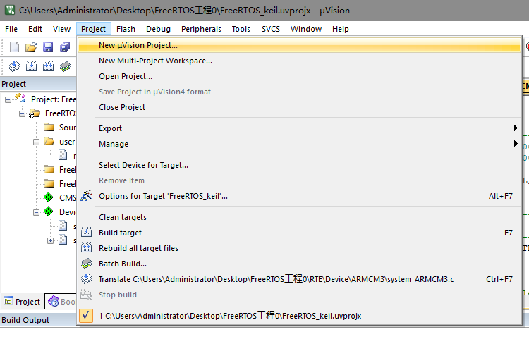
Task: Click the Translate menu icon
Action: point(86,278)
